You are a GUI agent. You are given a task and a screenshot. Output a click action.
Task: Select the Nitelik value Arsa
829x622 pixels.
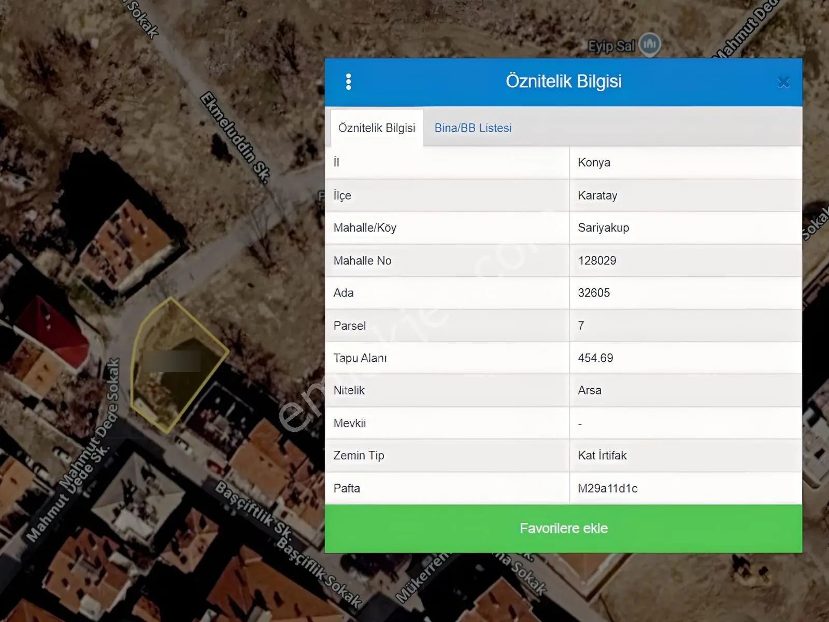[x=590, y=390]
